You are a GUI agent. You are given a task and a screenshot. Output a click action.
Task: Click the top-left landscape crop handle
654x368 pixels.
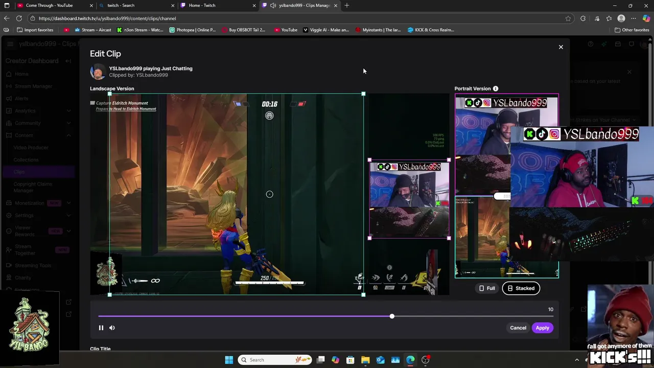coord(109,94)
